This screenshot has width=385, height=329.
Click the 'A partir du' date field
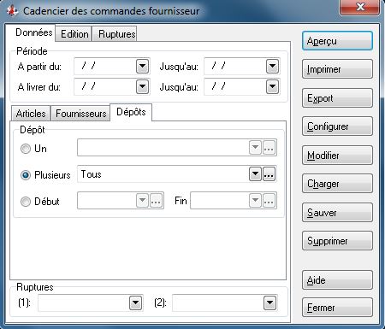[104, 67]
